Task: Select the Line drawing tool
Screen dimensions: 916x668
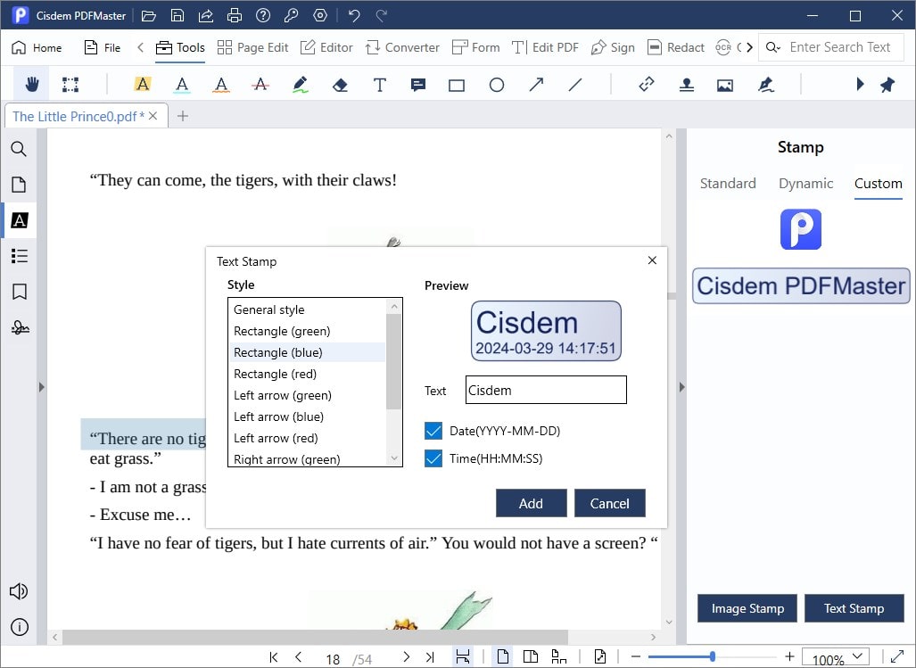Action: tap(575, 86)
